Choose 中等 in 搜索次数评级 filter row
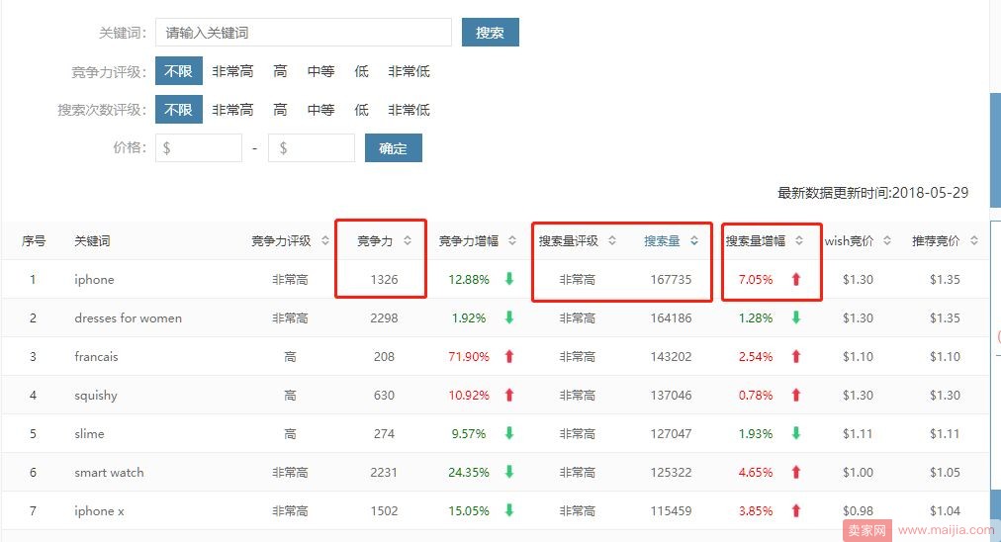The image size is (1001, 542). coord(320,110)
